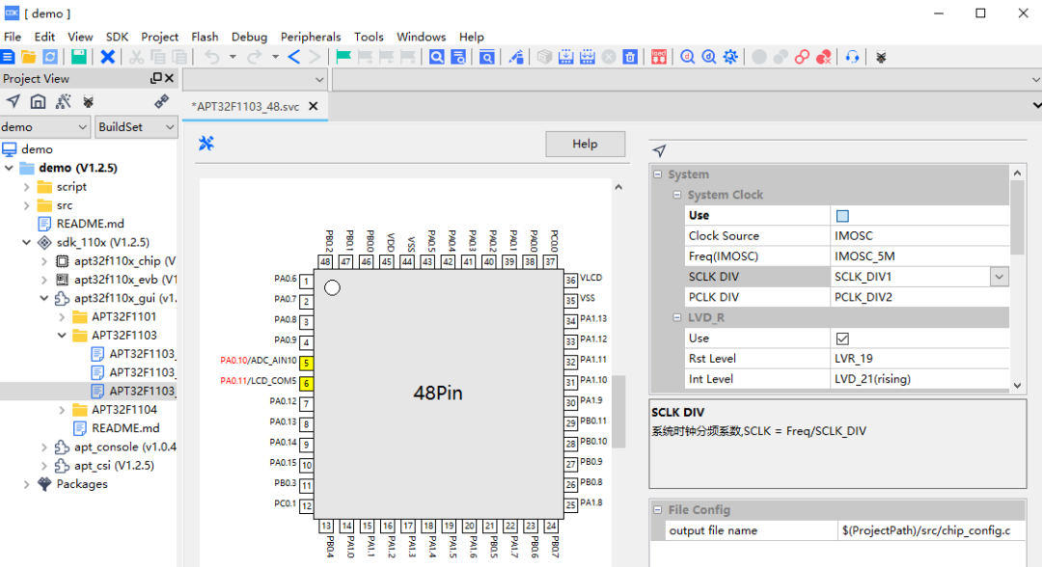Click the headset support icon on the toolbar
This screenshot has width=1042, height=567.
[852, 57]
